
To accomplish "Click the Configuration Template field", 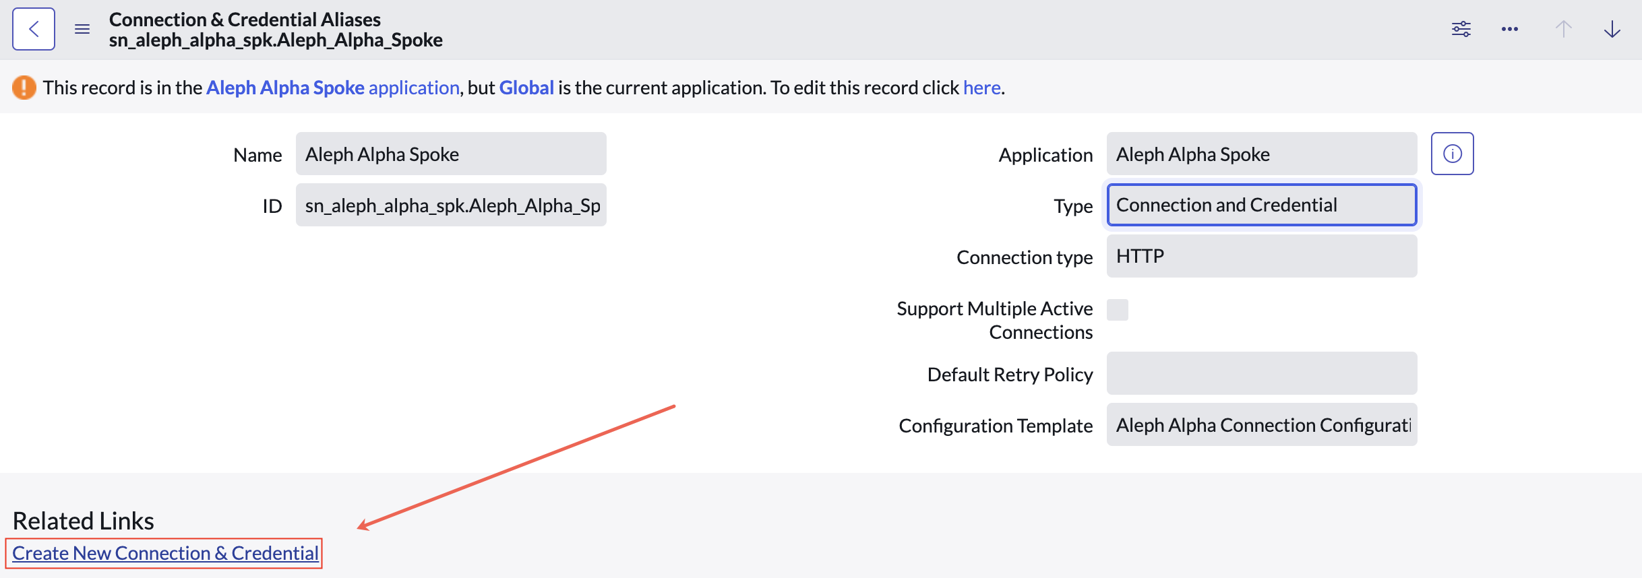I will click(1262, 424).
